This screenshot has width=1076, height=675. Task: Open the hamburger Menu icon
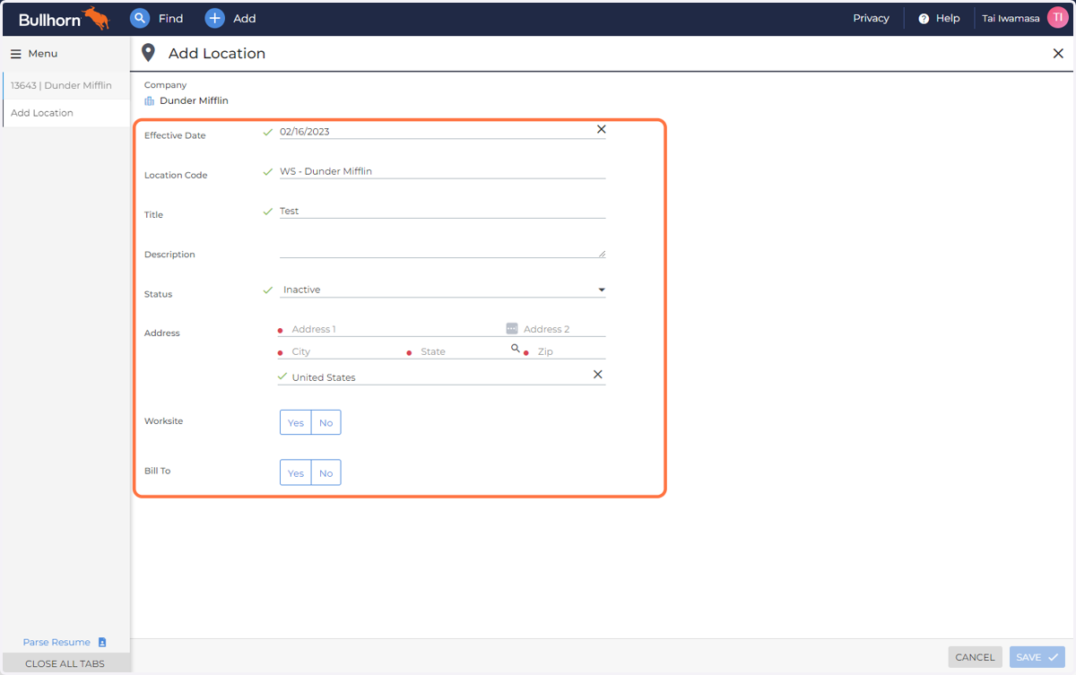[x=16, y=54]
